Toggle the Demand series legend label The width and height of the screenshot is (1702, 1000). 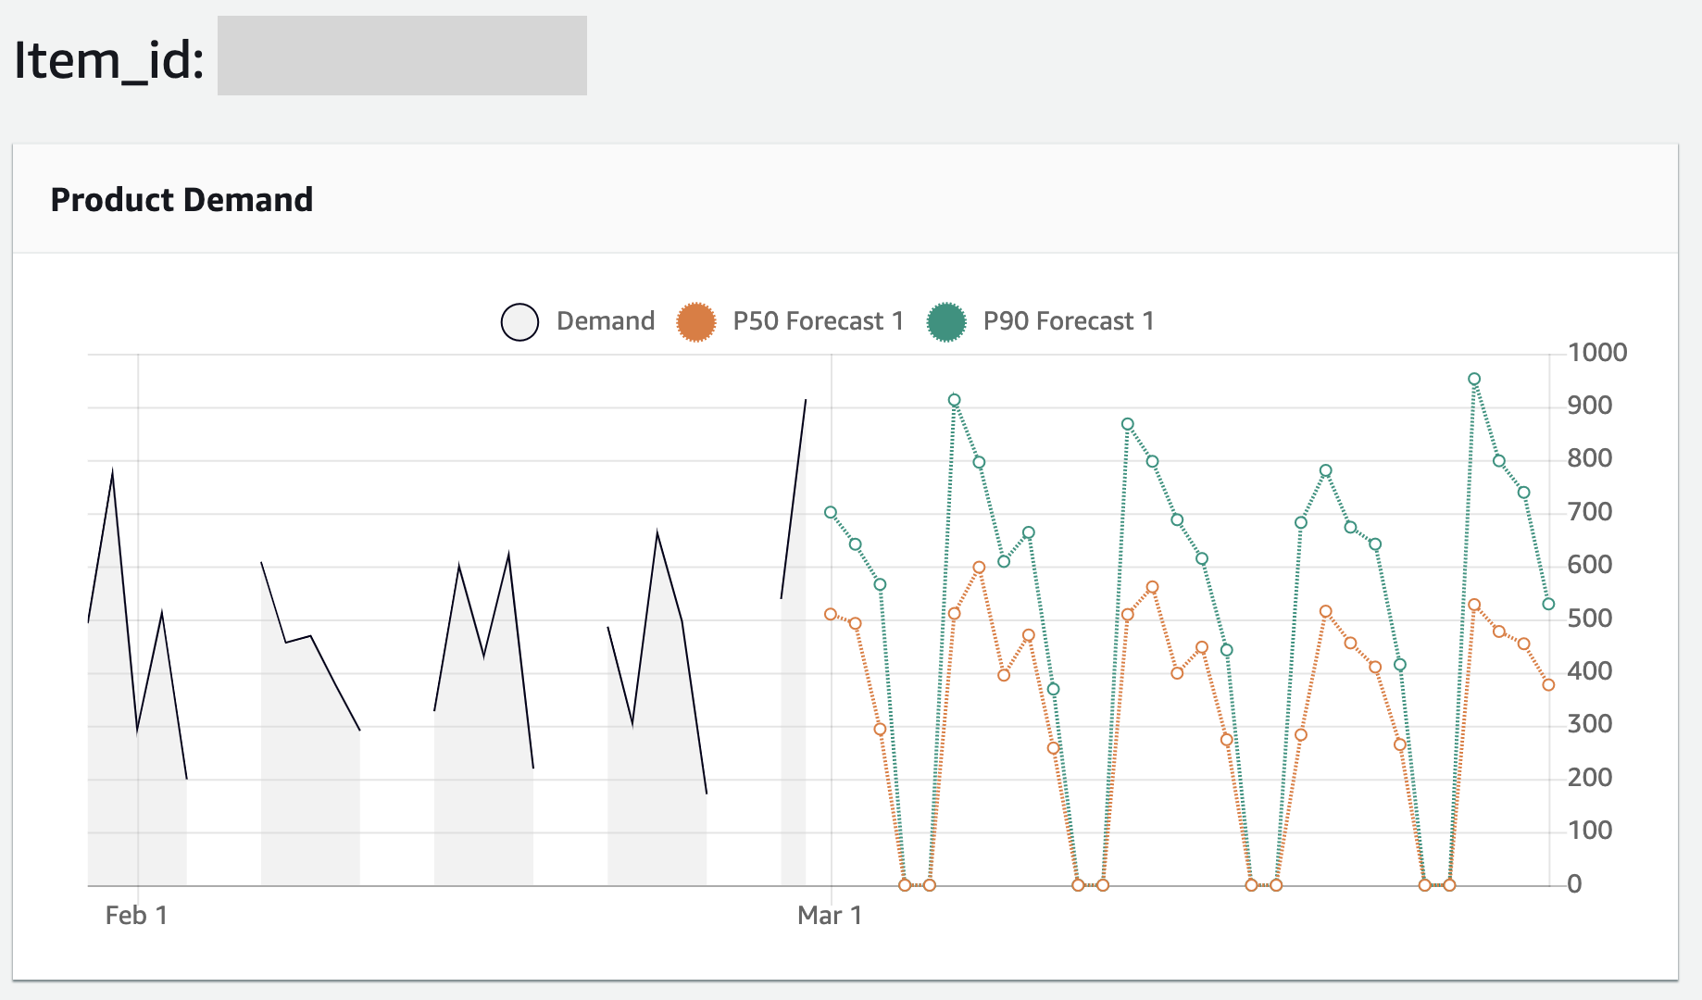tap(605, 321)
